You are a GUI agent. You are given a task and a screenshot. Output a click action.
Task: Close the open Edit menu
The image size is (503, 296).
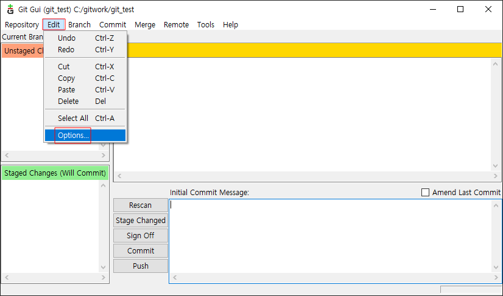tap(54, 25)
